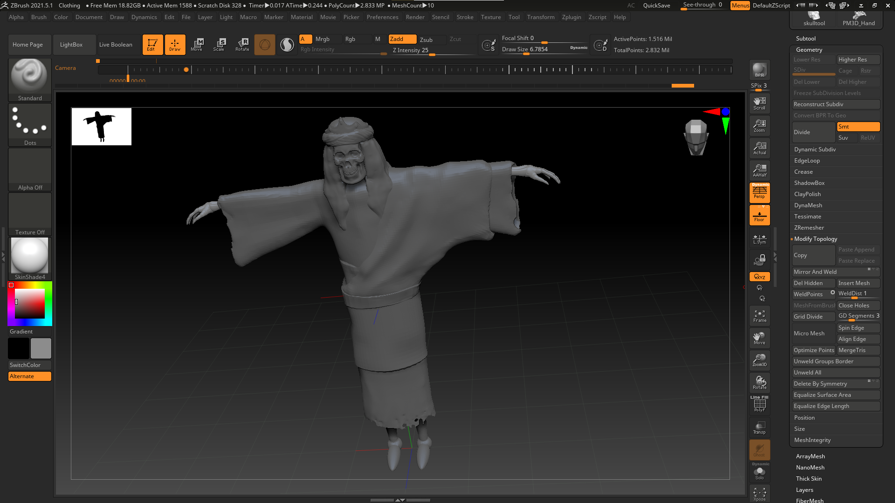Toggle the Persp perspective mode
The image size is (895, 503).
pyautogui.click(x=759, y=192)
